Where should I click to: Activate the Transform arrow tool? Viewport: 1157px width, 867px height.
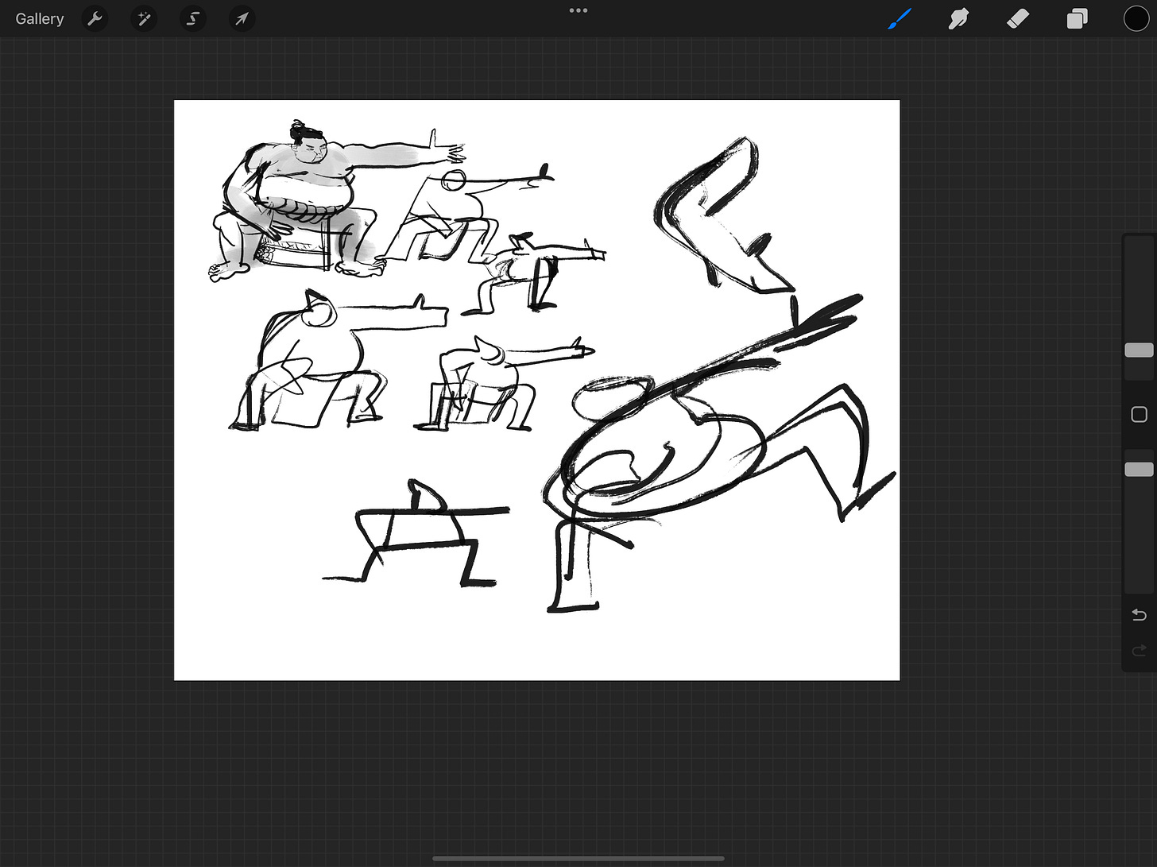[x=242, y=18]
